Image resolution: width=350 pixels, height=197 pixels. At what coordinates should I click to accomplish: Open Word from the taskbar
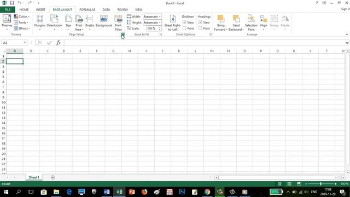107,192
